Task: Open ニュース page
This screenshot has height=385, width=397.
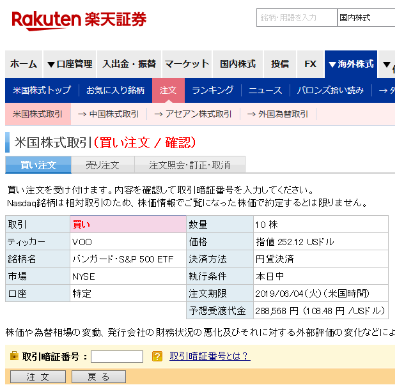Action: tap(265, 90)
